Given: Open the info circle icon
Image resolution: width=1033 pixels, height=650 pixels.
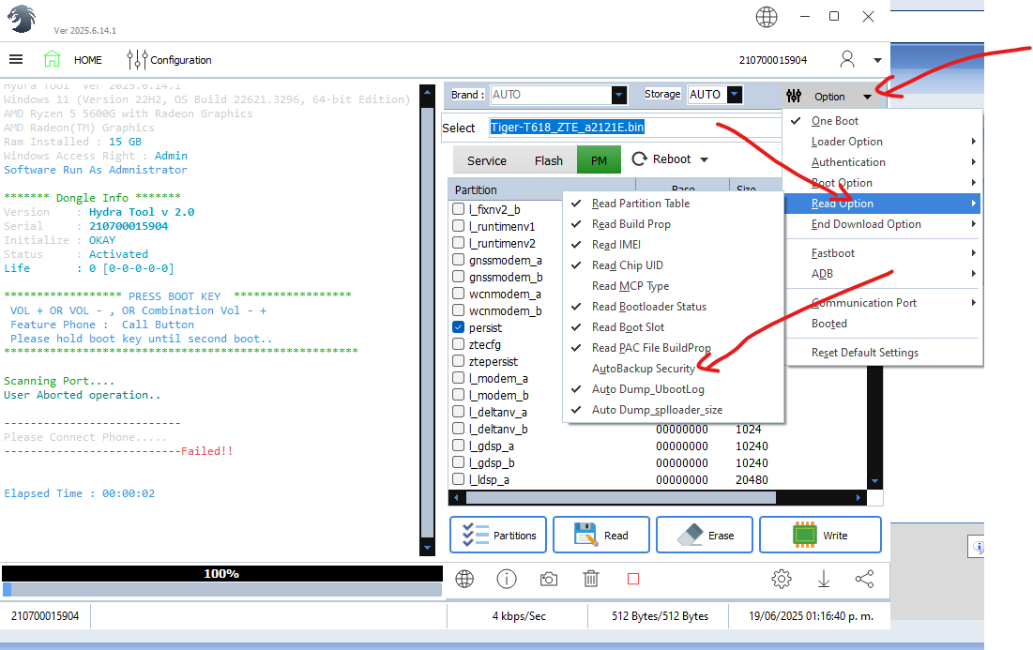Looking at the screenshot, I should pyautogui.click(x=507, y=579).
